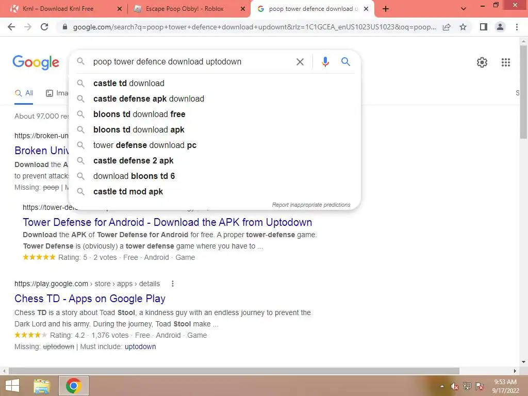Open network tray icon
Screen dimensions: 528x396
(467, 386)
